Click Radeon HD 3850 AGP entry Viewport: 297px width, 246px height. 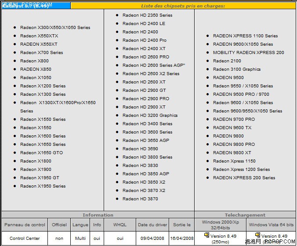tap(146, 174)
